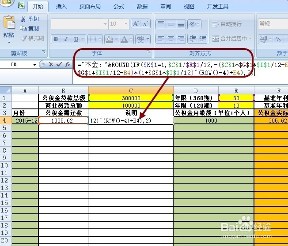288x246 pixels.
Task: Click the Excel icon in quick access bar
Action: 22,5
